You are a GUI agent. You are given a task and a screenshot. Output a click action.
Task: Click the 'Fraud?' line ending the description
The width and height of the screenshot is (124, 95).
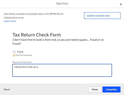point(16,44)
